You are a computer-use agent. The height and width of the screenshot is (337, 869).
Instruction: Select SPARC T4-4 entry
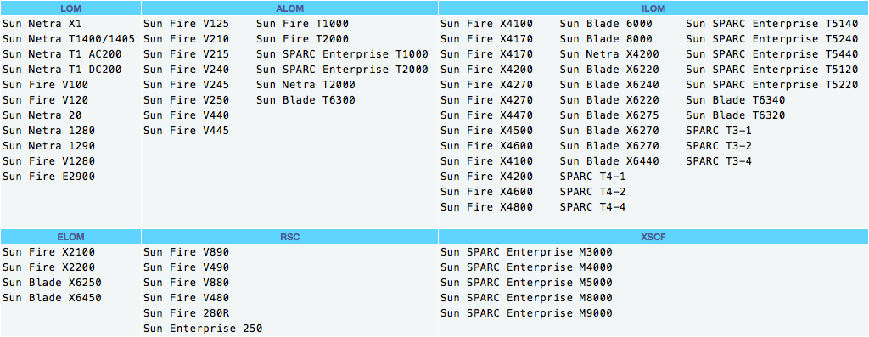tap(593, 207)
